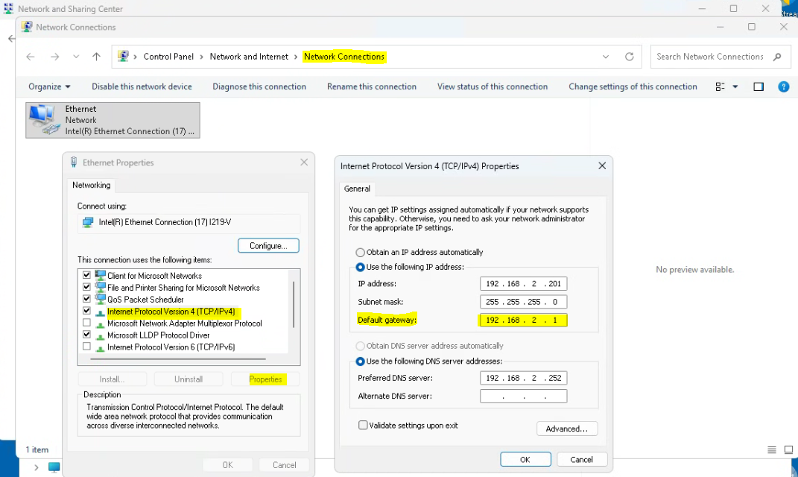Image resolution: width=798 pixels, height=477 pixels.
Task: Uncheck Client for Microsoft Networks
Action: (86, 275)
